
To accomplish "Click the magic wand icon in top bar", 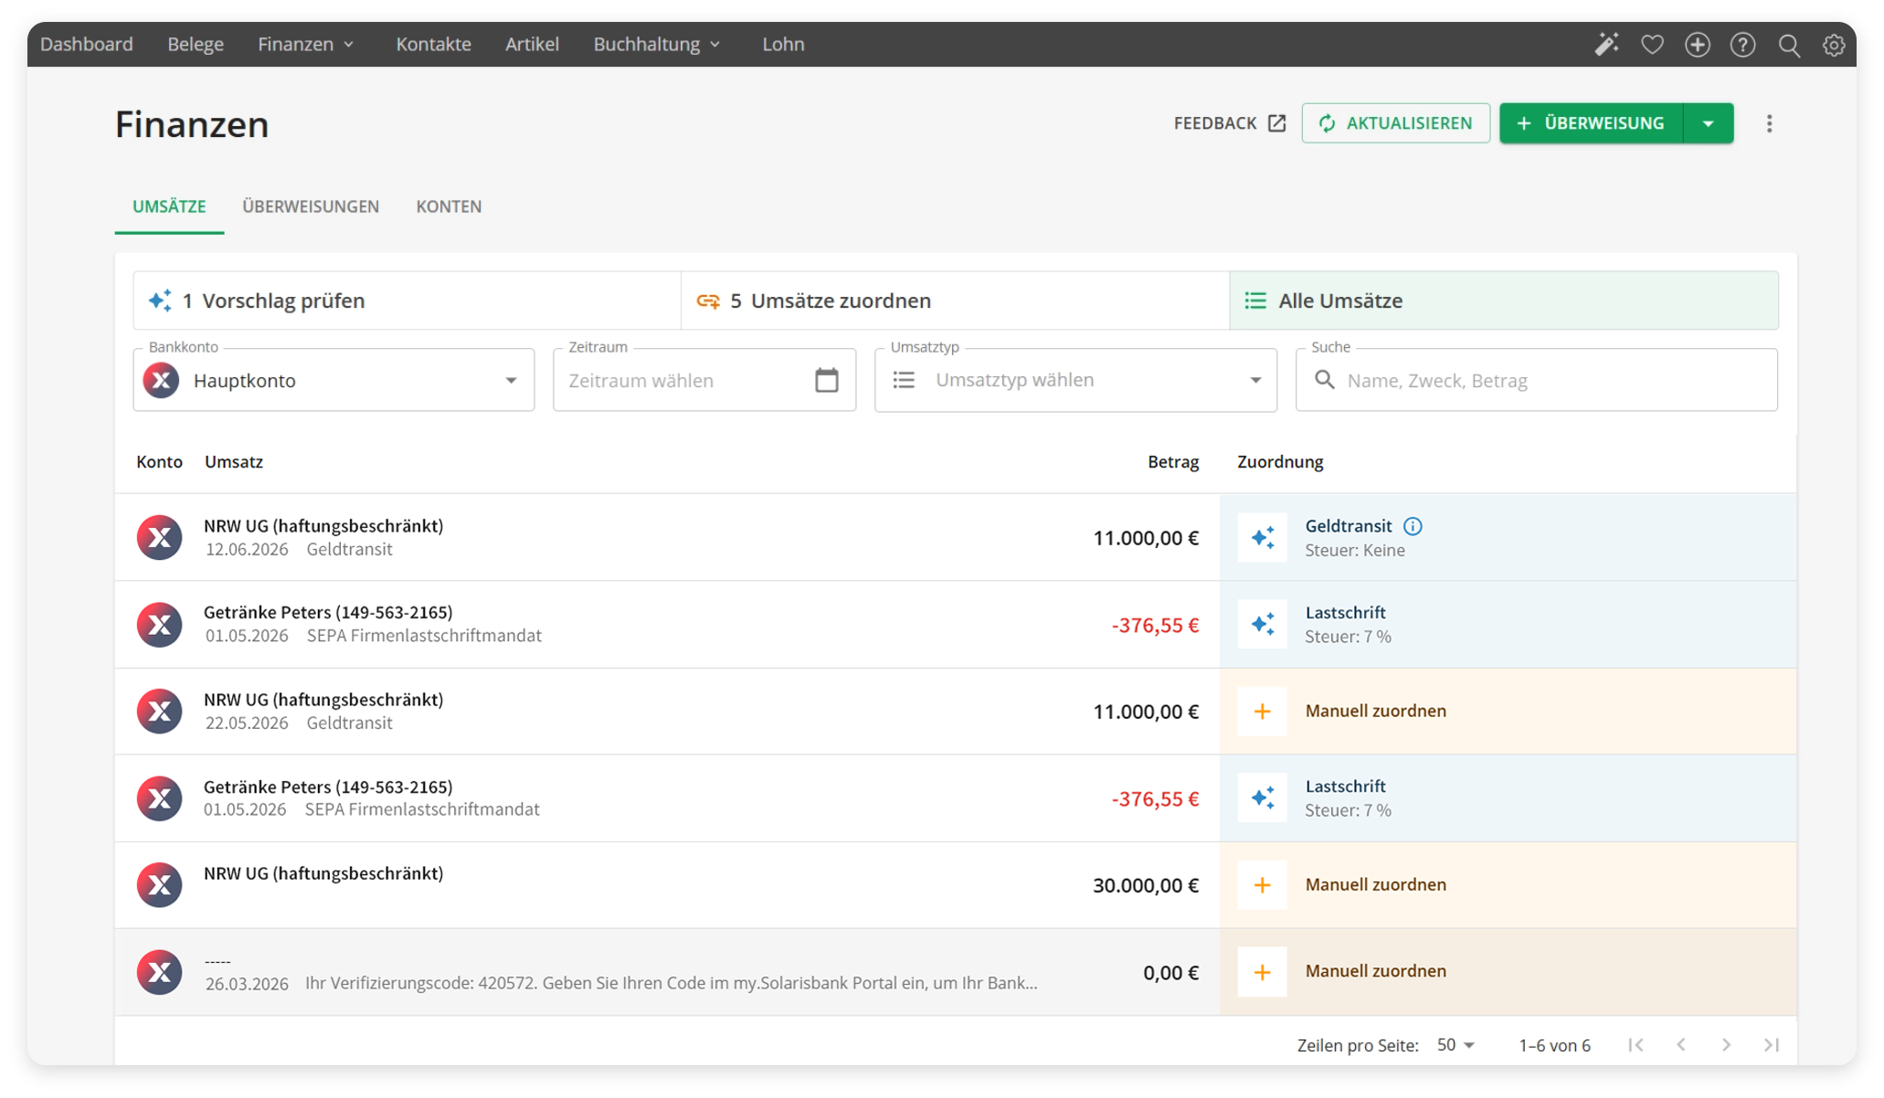I will pos(1606,44).
